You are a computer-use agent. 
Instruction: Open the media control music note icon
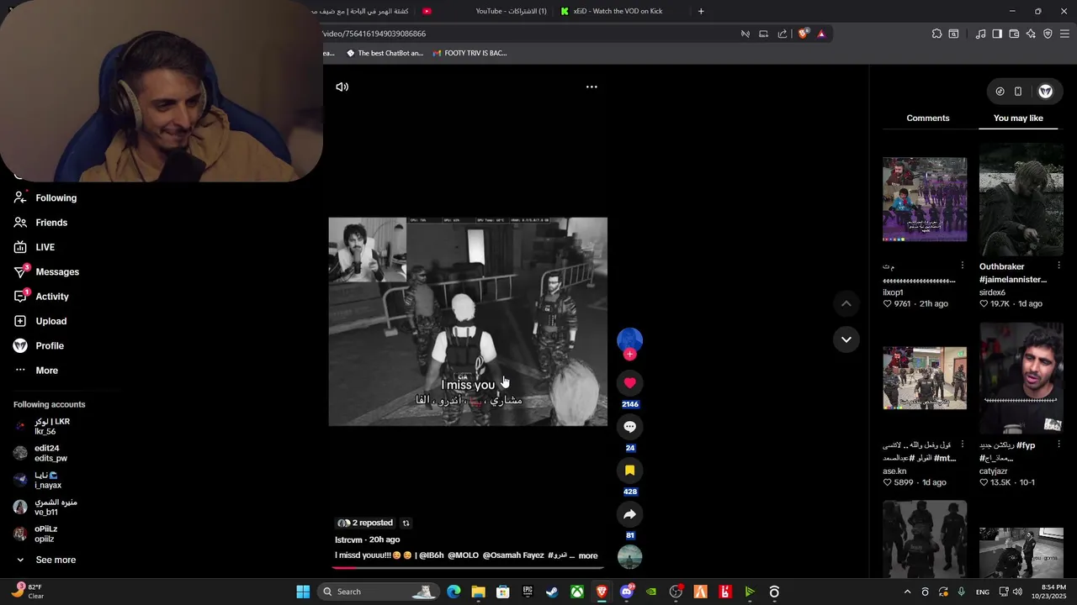[x=980, y=34]
